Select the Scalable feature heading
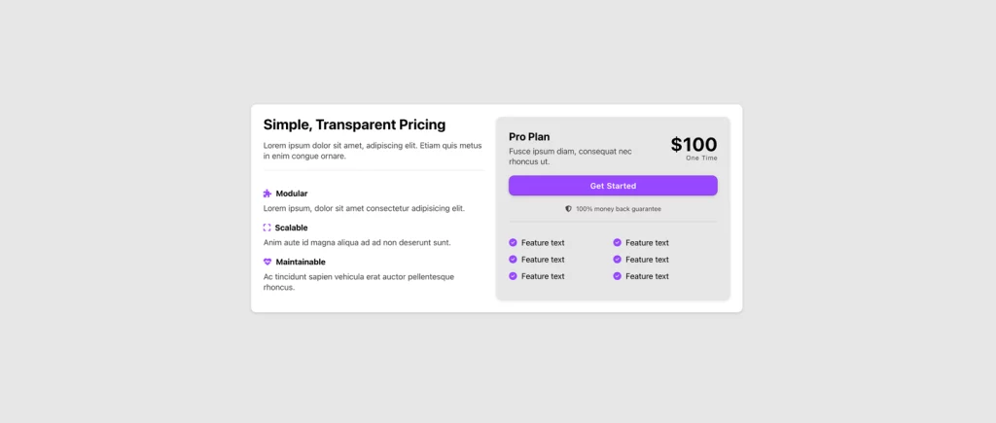Image resolution: width=996 pixels, height=423 pixels. (292, 228)
